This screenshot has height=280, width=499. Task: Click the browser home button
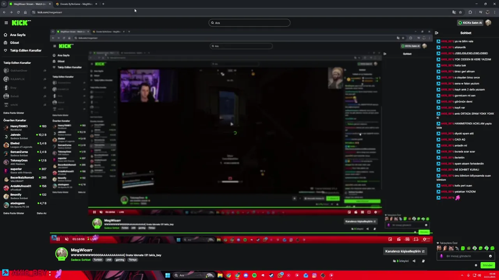click(25, 12)
